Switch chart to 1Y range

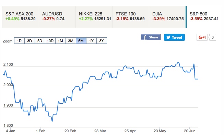[x=91, y=41]
